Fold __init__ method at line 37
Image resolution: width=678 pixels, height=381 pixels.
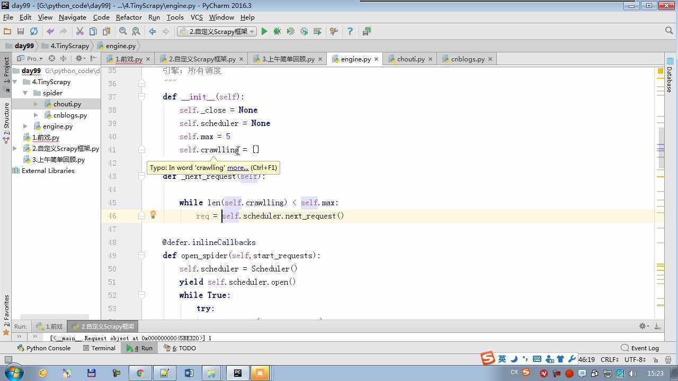point(141,97)
